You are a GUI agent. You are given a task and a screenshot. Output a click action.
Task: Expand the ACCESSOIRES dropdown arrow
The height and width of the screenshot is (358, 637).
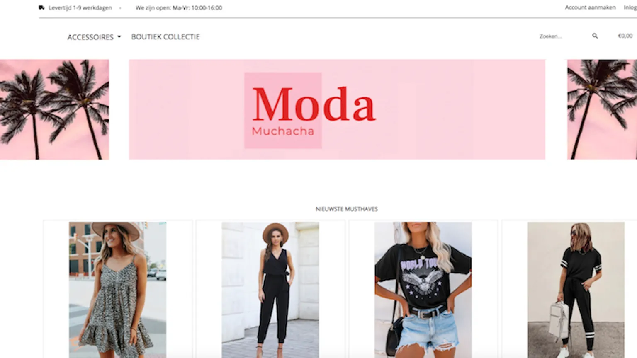[119, 37]
